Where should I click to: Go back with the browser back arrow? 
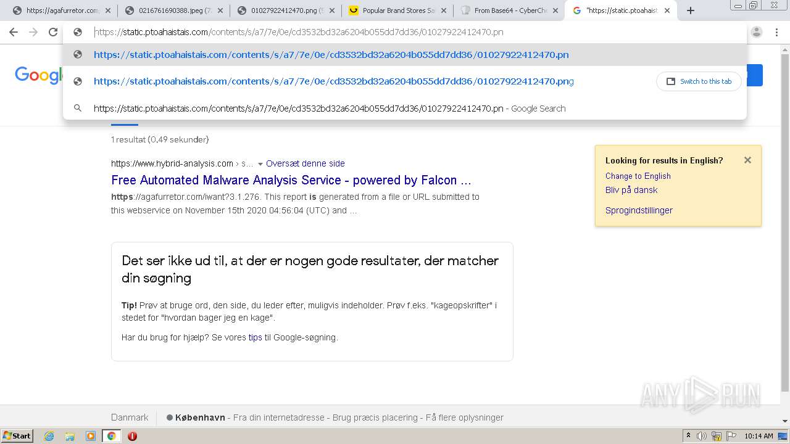(x=14, y=32)
